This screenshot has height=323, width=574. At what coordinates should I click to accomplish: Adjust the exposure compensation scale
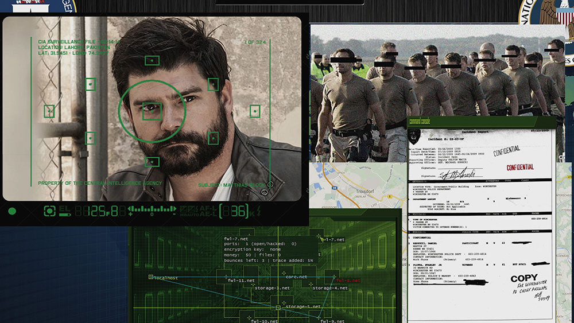(152, 211)
